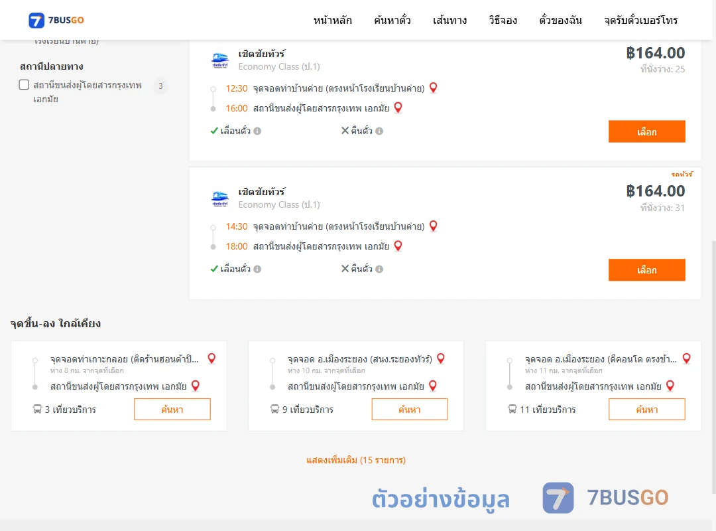Open เส้นทาง menu item
The width and height of the screenshot is (716, 531).
coord(449,20)
